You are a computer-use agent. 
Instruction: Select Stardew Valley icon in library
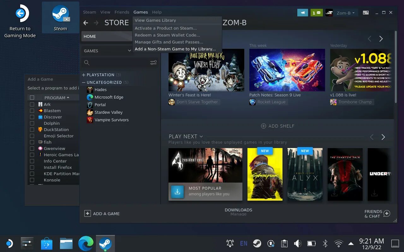pyautogui.click(x=90, y=112)
